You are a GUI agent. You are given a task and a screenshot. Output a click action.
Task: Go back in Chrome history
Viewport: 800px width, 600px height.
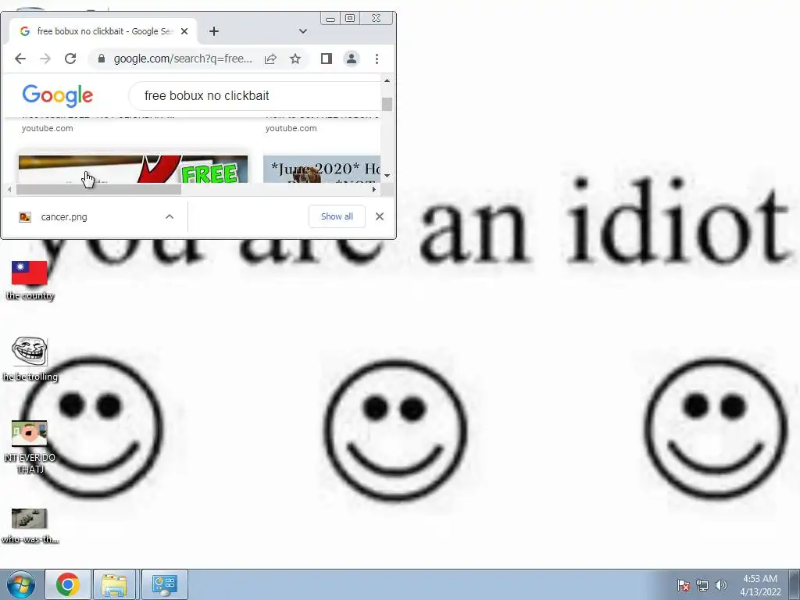[x=20, y=59]
